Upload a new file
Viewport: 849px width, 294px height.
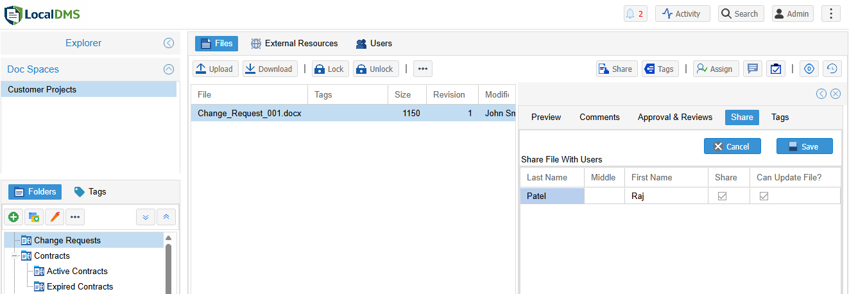point(216,69)
